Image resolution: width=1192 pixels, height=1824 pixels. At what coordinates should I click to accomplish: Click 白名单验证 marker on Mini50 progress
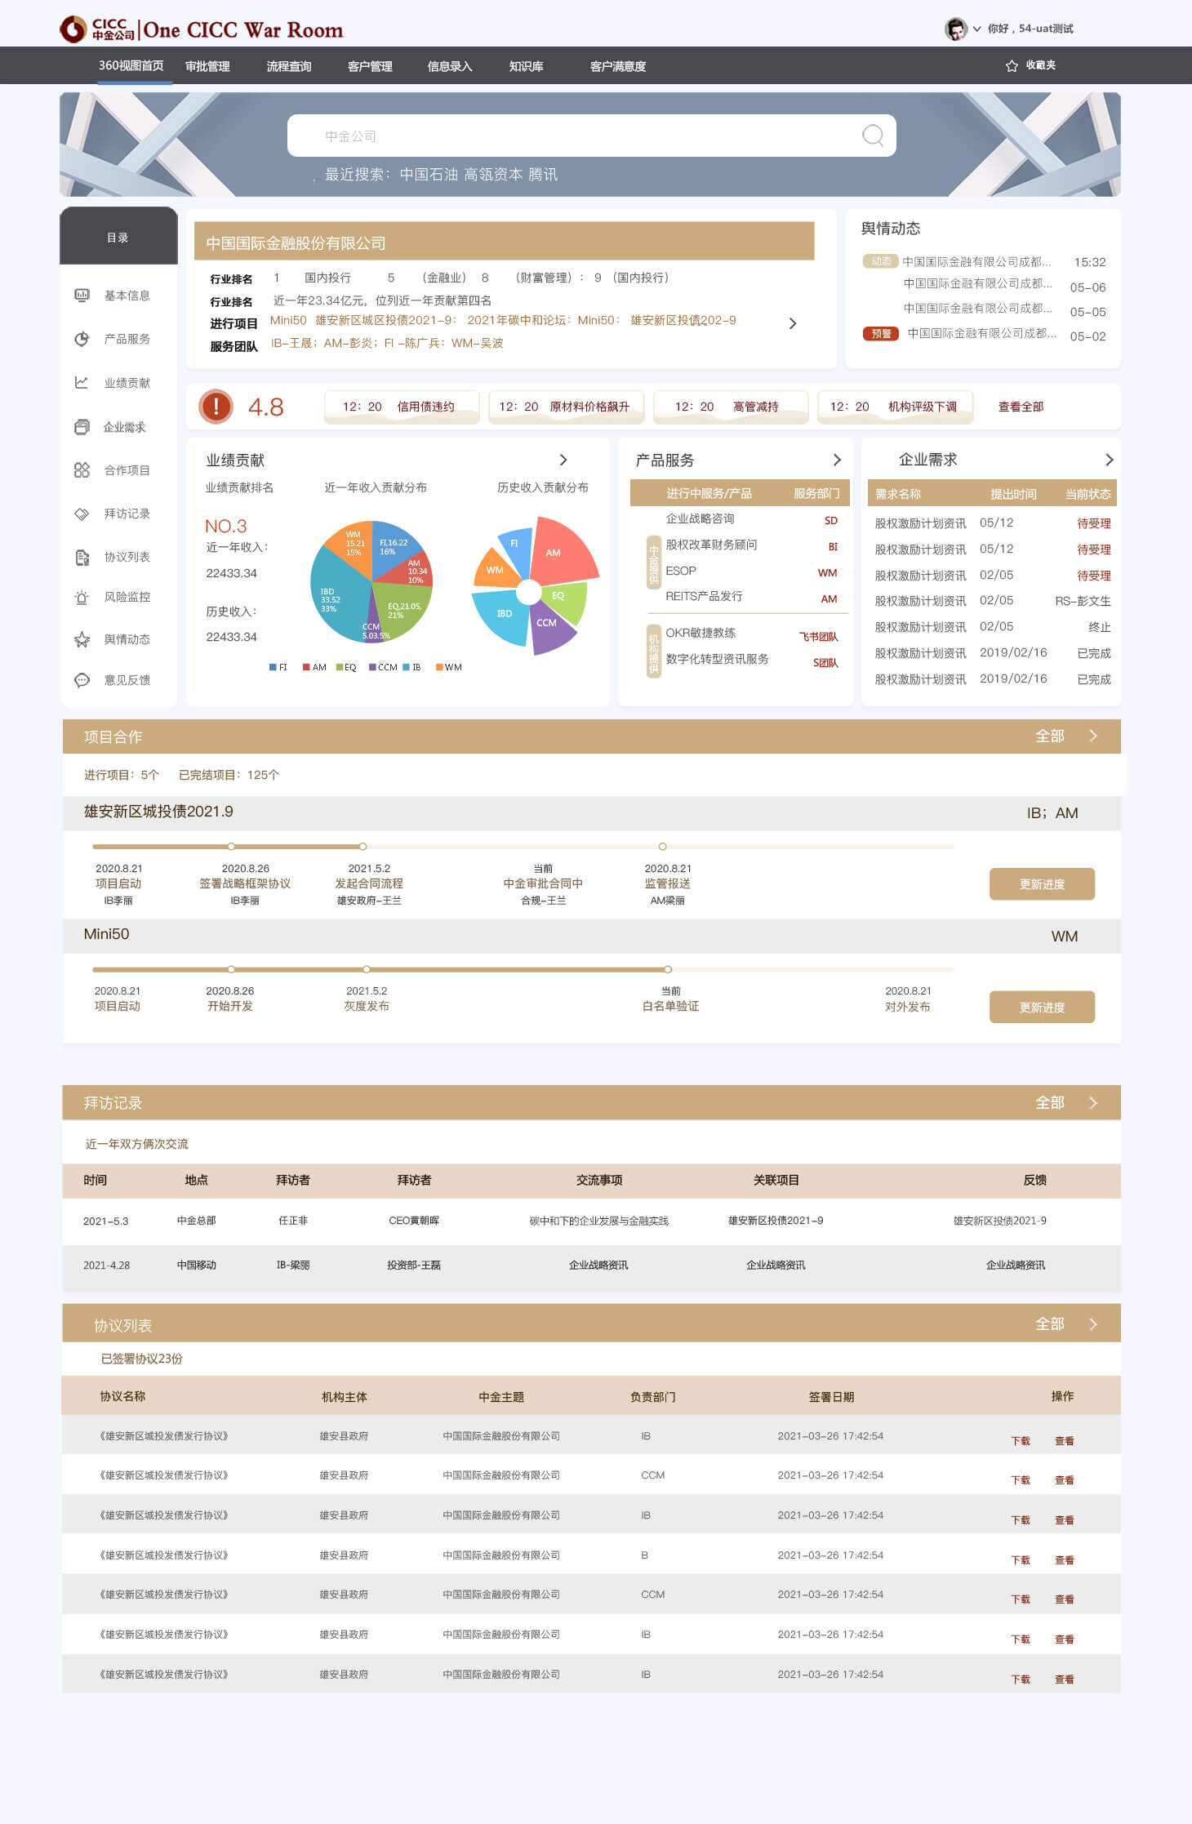[668, 969]
